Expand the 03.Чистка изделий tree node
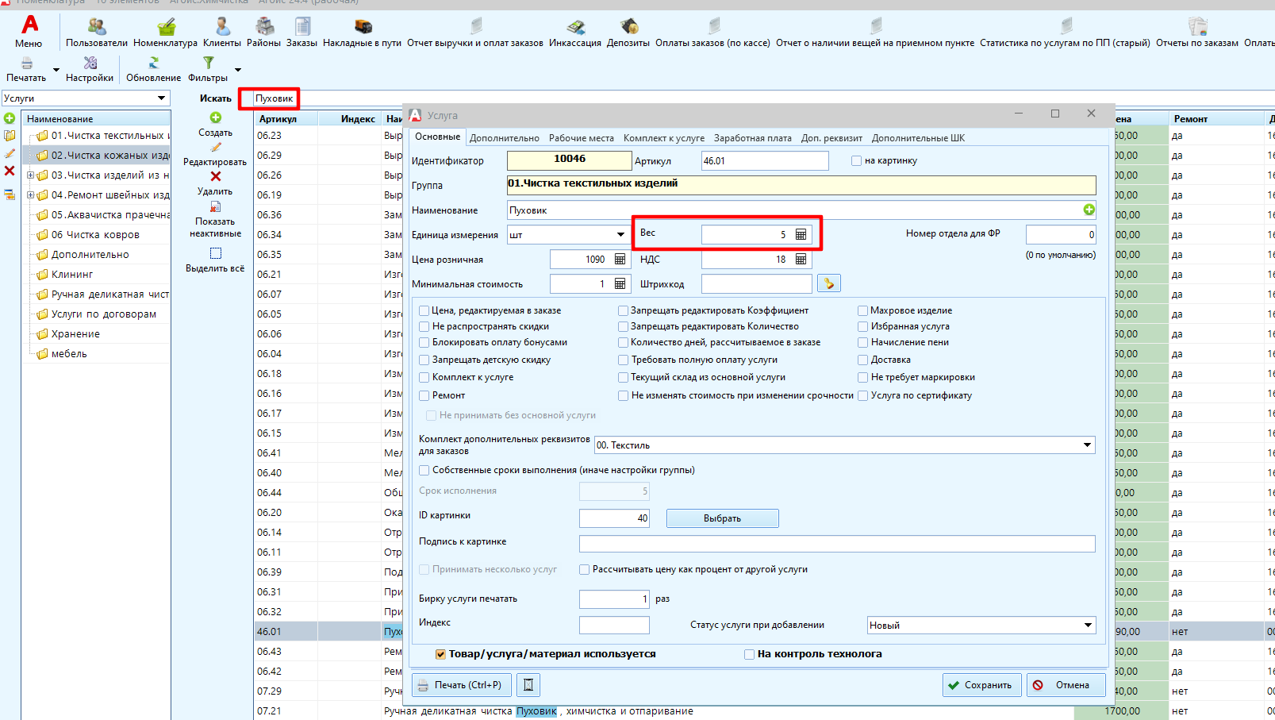Screen dimensions: 1275x720 click(x=30, y=175)
